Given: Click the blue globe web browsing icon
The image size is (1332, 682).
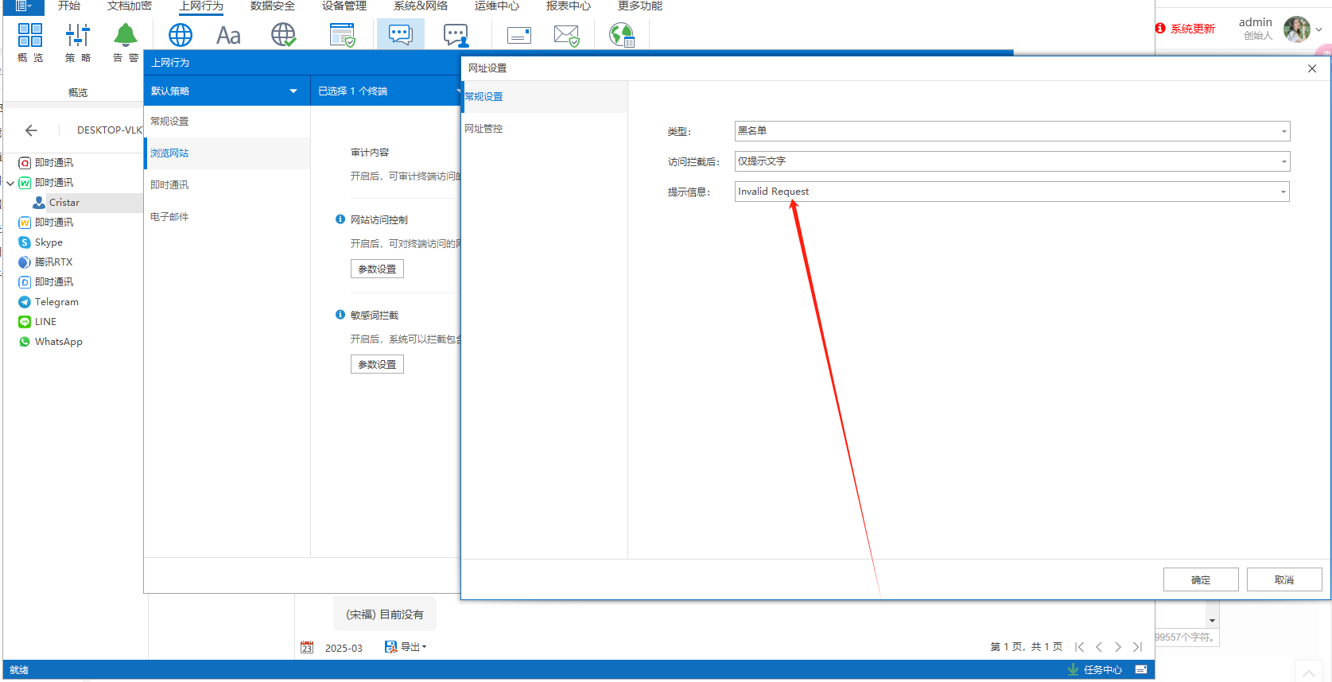Looking at the screenshot, I should click(181, 35).
